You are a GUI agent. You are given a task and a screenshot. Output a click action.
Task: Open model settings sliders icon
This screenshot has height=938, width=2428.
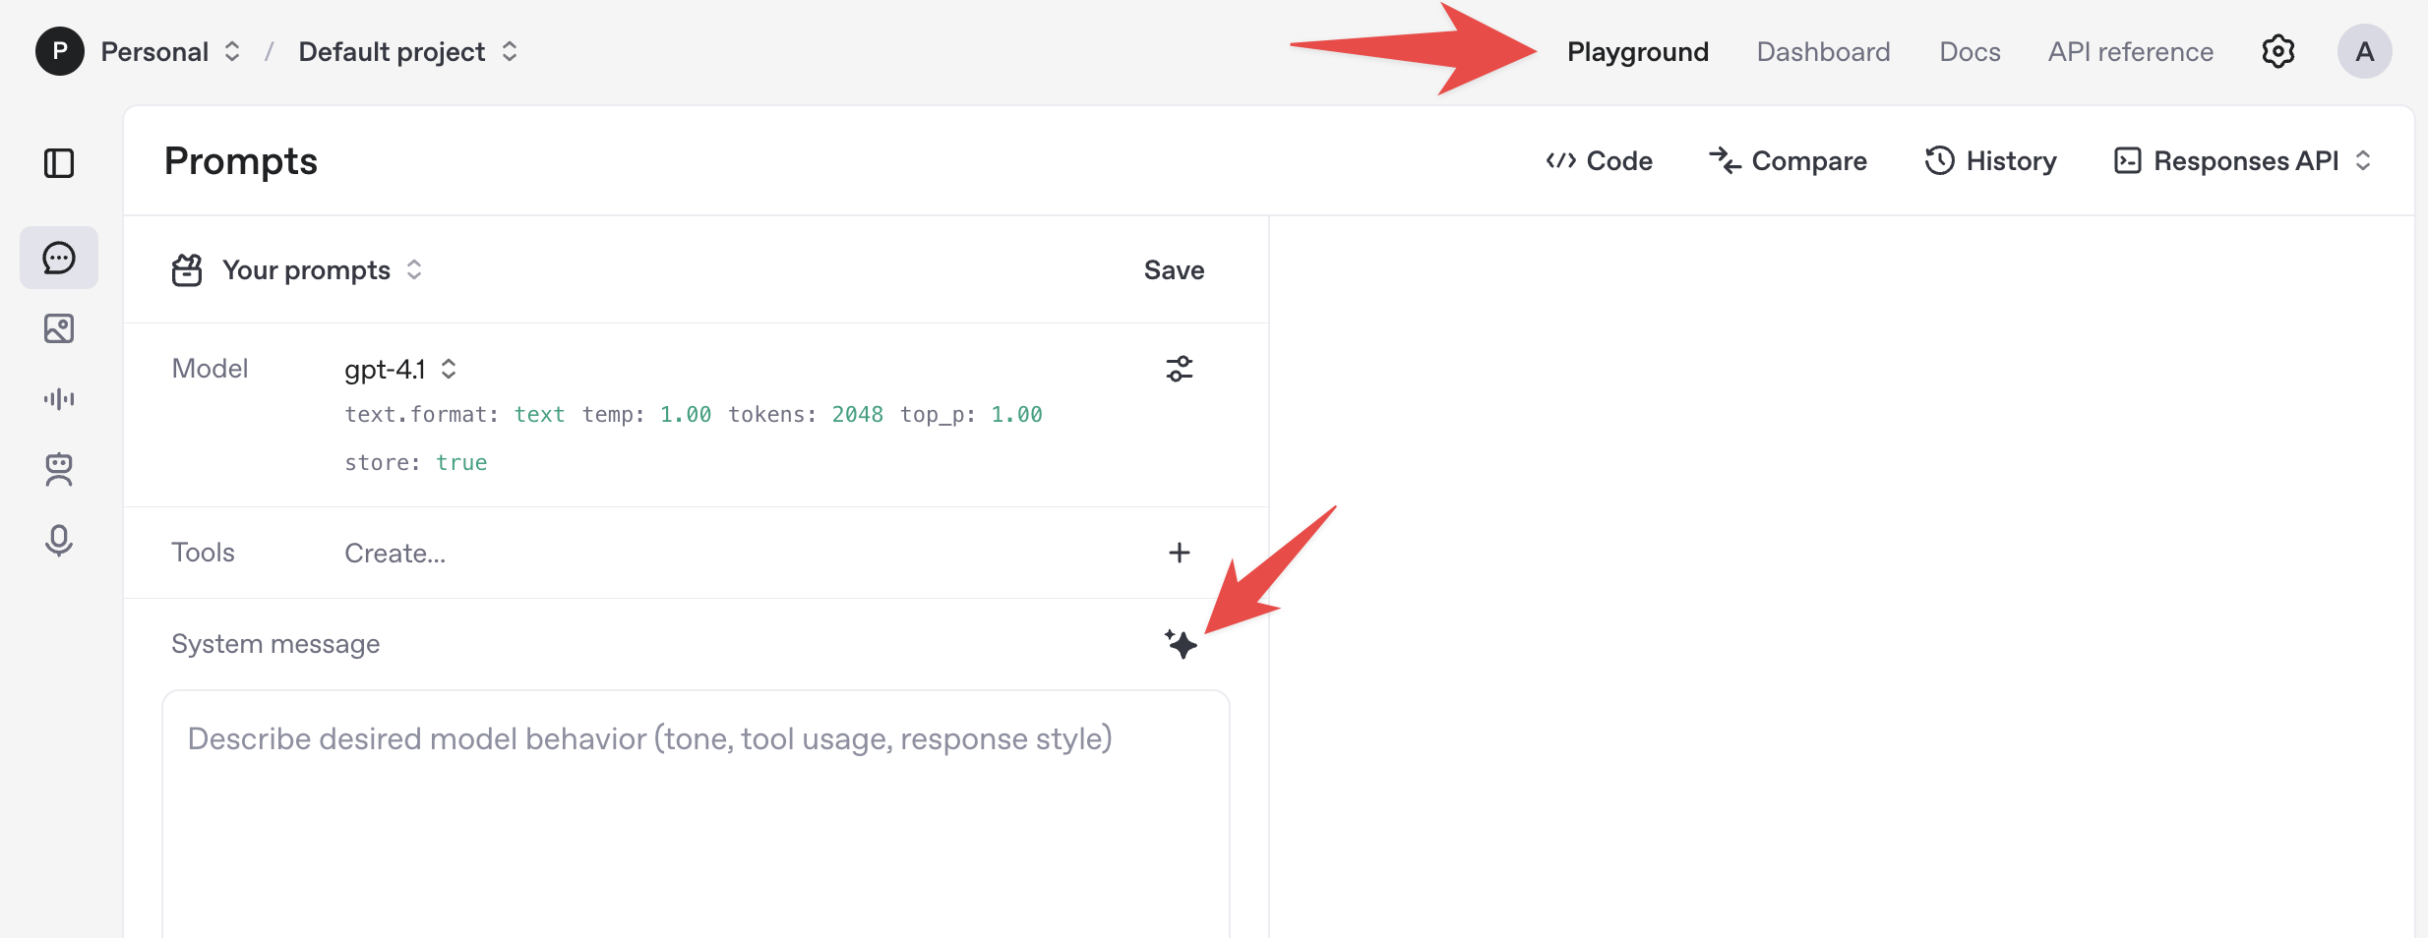(x=1180, y=369)
